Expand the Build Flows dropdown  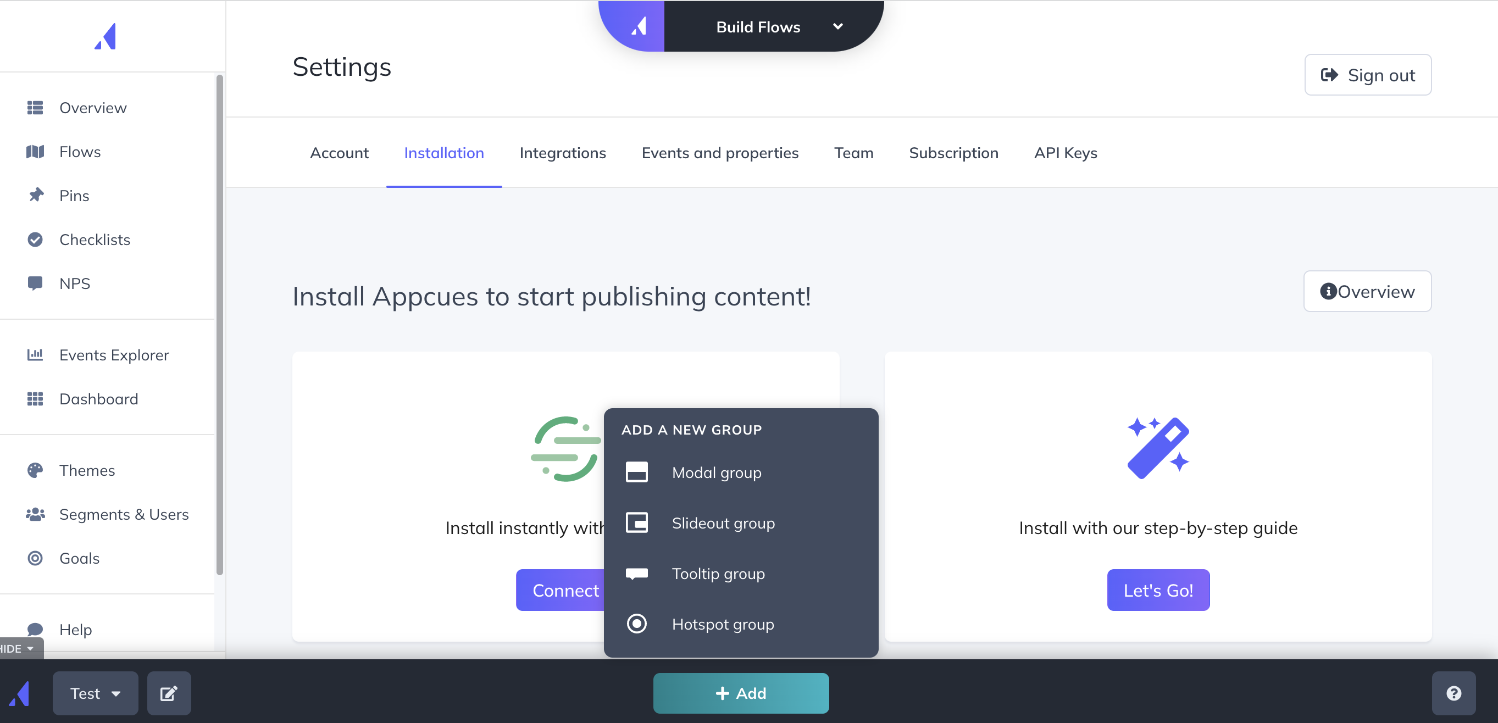(837, 27)
